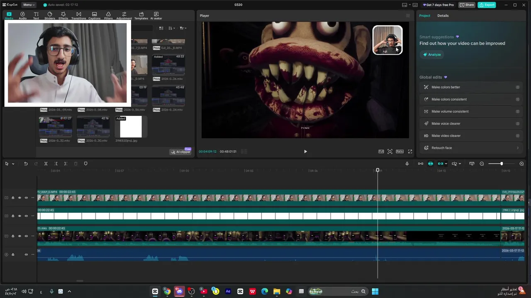Viewport: 531px width, 298px height.
Task: Hide the white image track with eye icon
Action: 19,216
